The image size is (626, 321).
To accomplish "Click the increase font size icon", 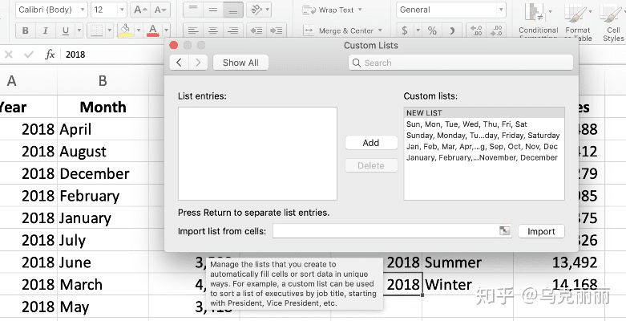I will pyautogui.click(x=139, y=10).
